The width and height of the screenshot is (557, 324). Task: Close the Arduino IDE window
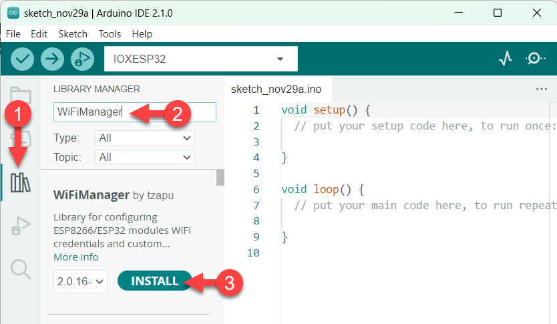tap(537, 13)
